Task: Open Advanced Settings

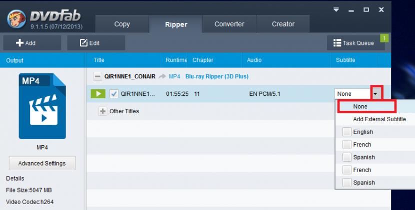Action: pyautogui.click(x=42, y=163)
